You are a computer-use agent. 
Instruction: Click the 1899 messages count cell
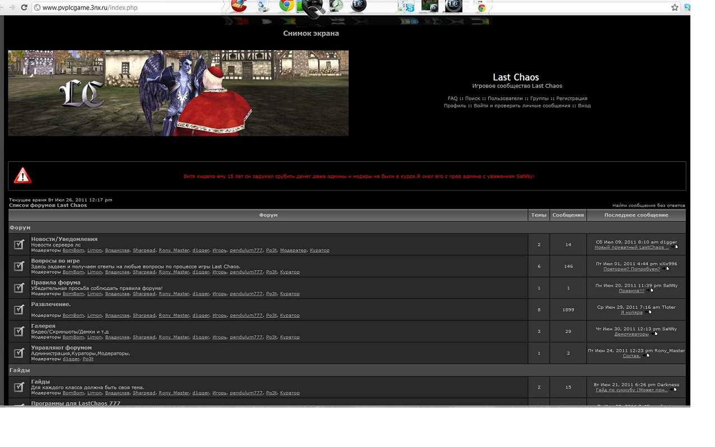click(568, 309)
